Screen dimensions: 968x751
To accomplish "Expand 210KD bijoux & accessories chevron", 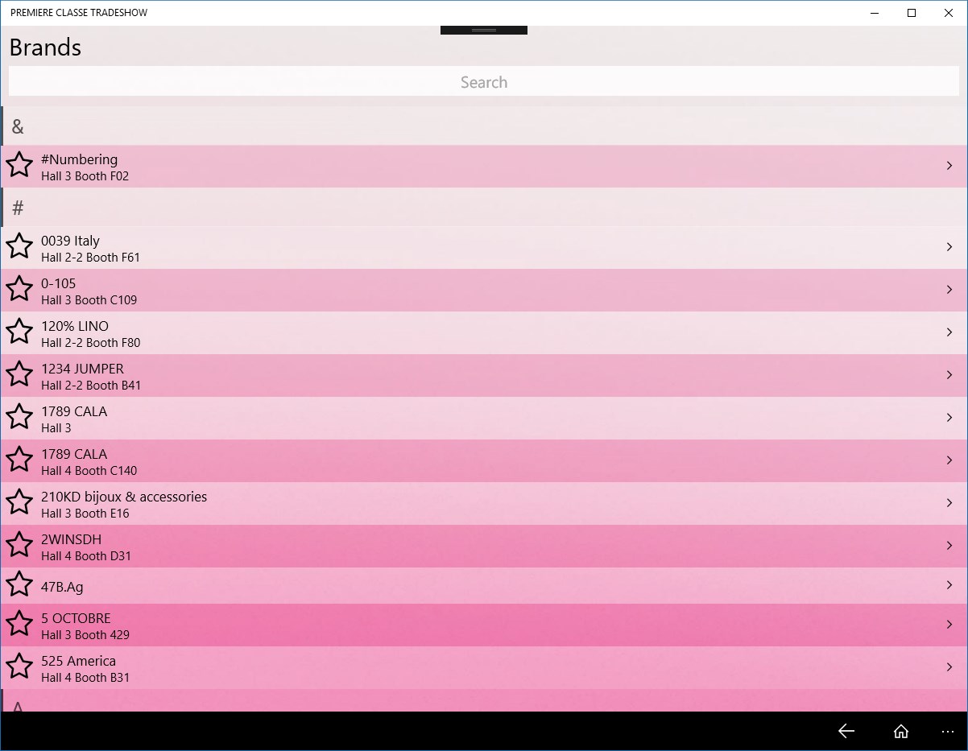I will (x=949, y=503).
